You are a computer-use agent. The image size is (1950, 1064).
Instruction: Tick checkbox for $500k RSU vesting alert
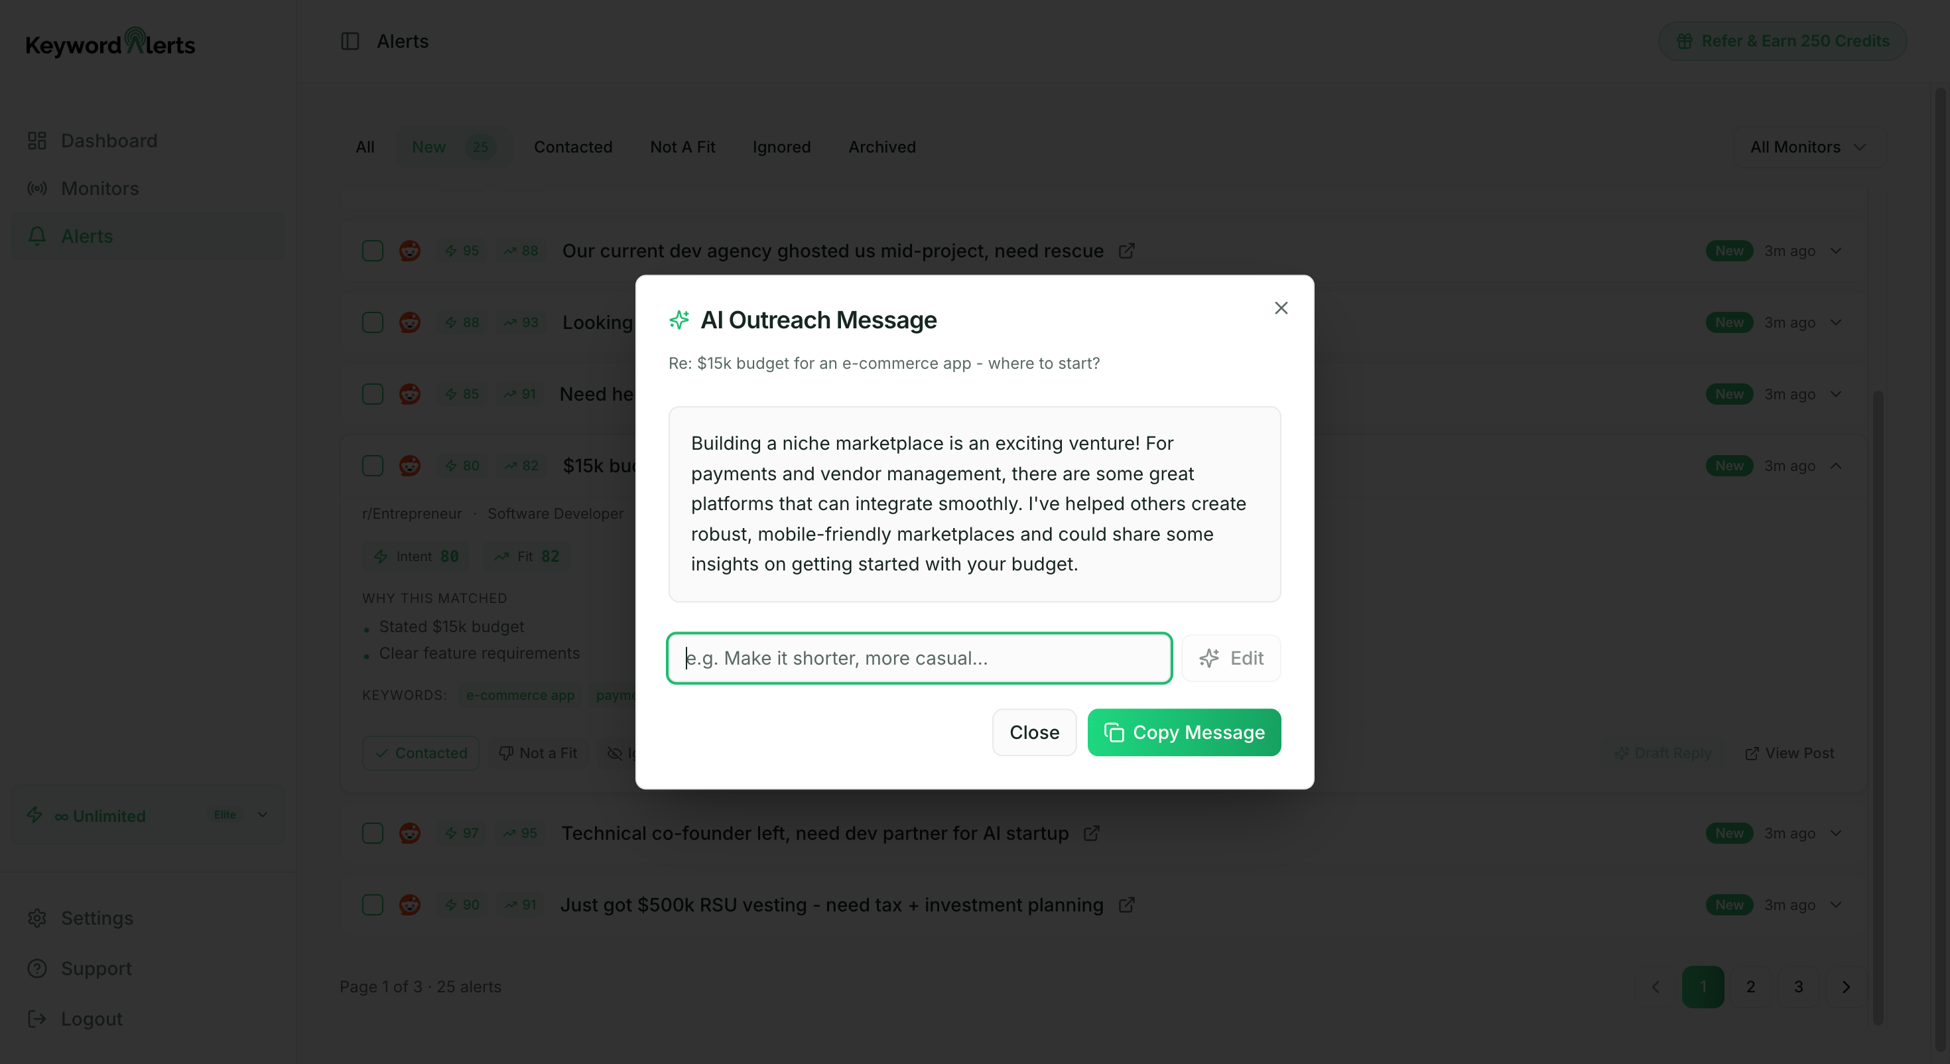373,905
